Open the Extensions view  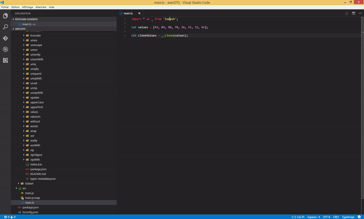click(x=5, y=60)
